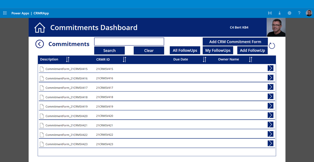Screen dimensions: 314x162
Task: Click the refresh icon near Add FollowUp
Action: click(272, 46)
